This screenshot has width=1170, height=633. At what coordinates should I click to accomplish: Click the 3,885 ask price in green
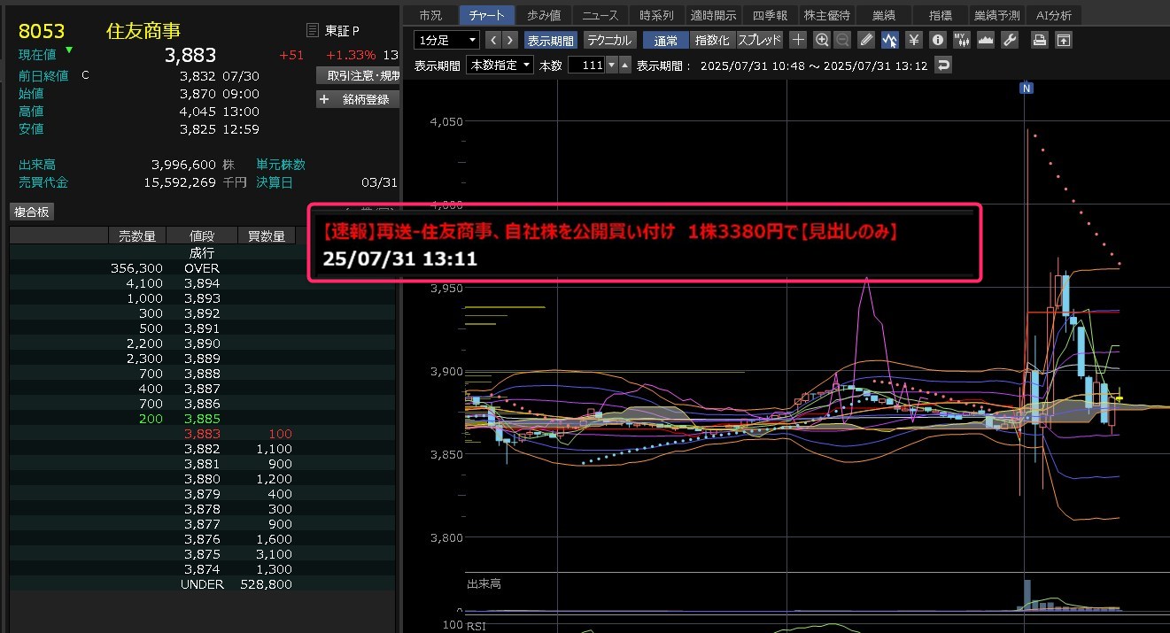[x=202, y=418]
